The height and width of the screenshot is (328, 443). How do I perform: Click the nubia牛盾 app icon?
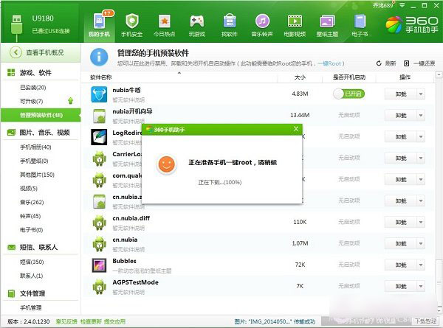(99, 94)
